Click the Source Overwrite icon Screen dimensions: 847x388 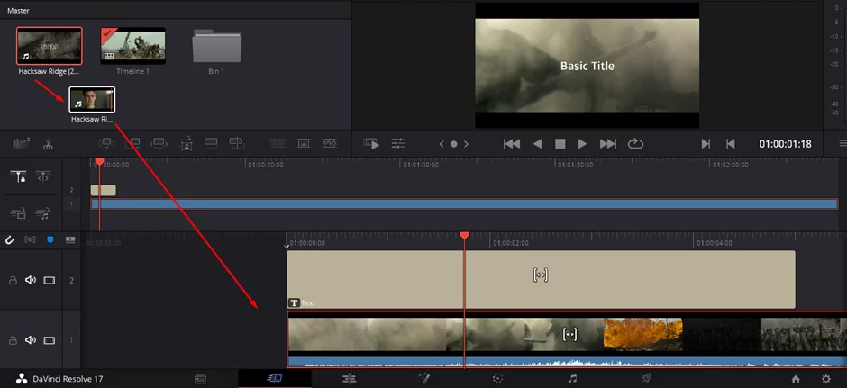237,143
